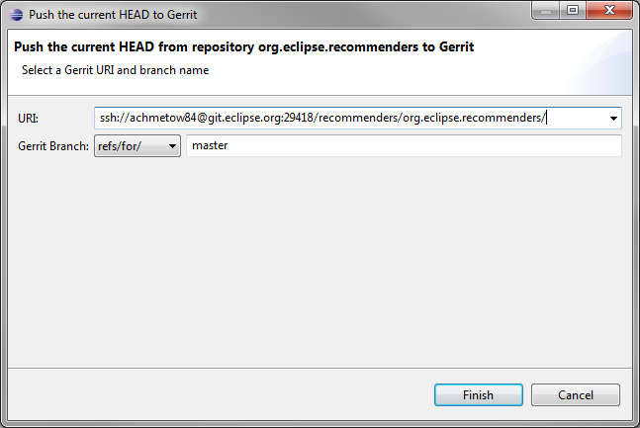
Task: Click the end of the URI text
Action: (547, 119)
